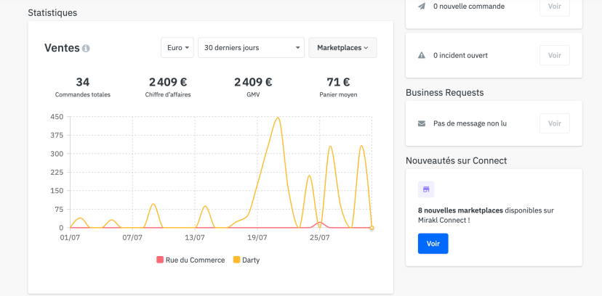Select the Panier moyen value
602x296 pixels.
(x=338, y=83)
